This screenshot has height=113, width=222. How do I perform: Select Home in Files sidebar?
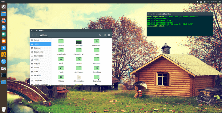(41, 44)
